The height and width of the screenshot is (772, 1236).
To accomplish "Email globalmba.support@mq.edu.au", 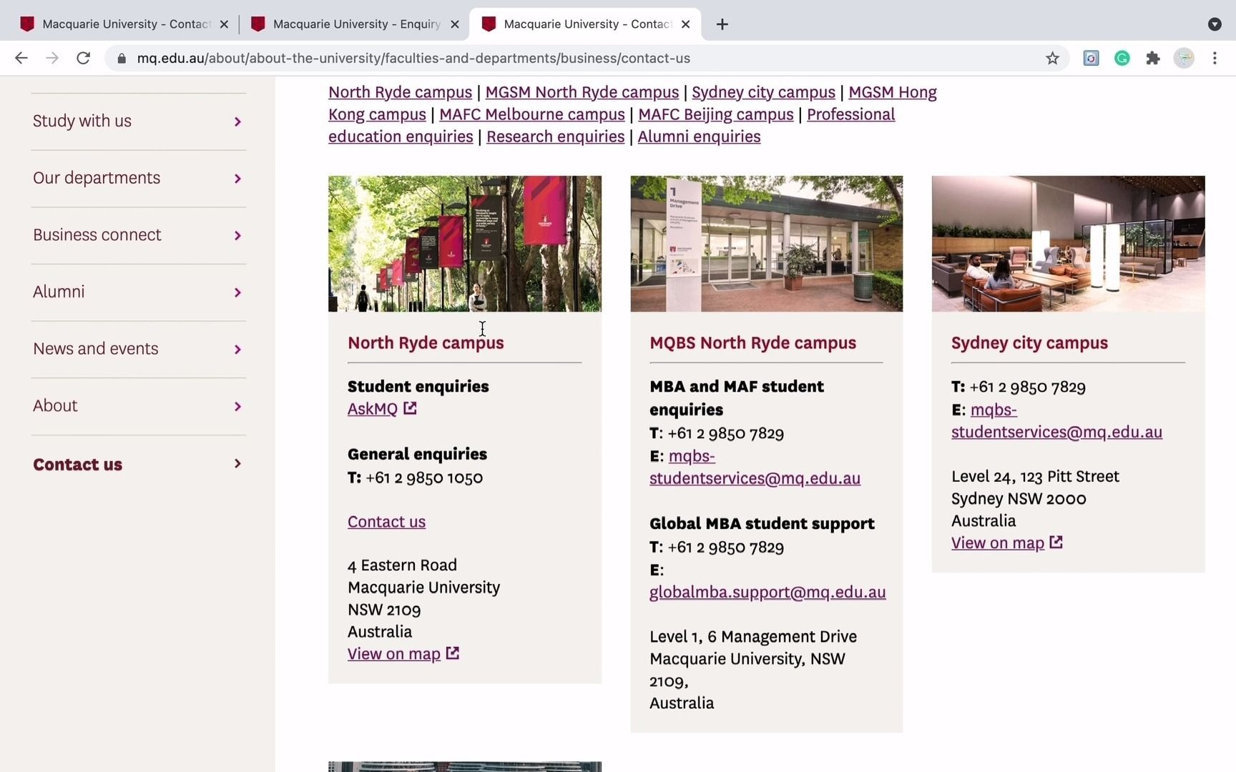I will (767, 593).
